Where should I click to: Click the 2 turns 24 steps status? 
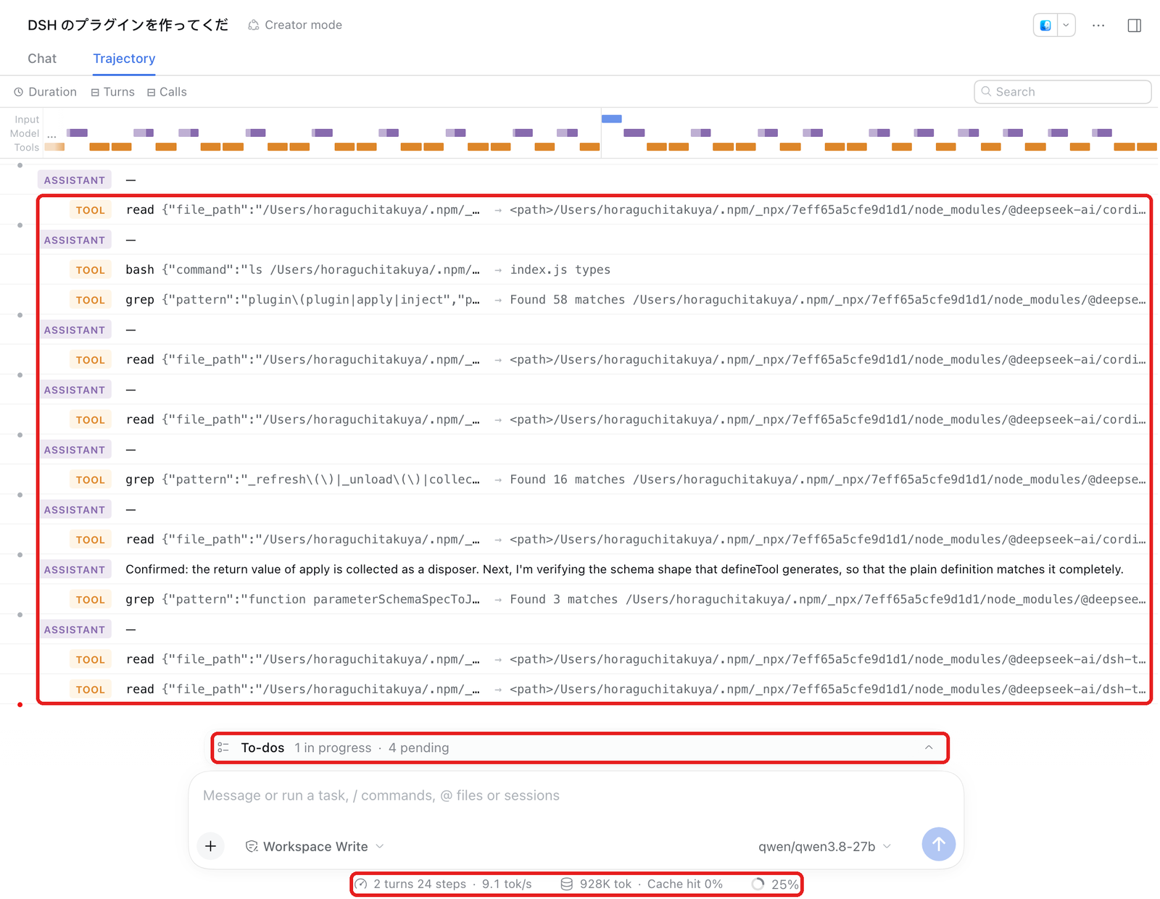pyautogui.click(x=420, y=884)
